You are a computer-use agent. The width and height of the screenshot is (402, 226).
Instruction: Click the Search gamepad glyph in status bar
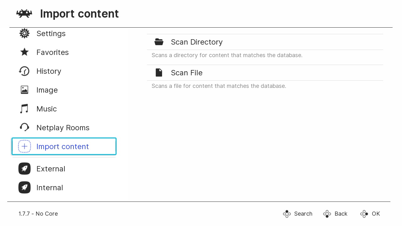tap(287, 214)
